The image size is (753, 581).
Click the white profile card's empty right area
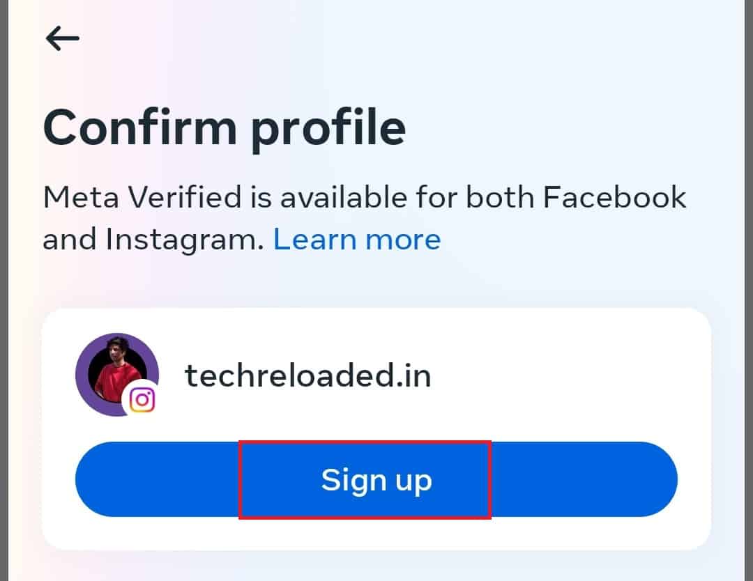pos(593,376)
